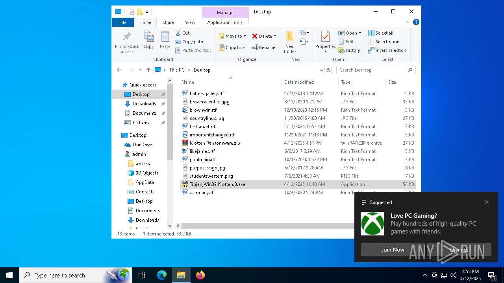Click the Properties checkmark icon
The width and height of the screenshot is (504, 283).
325,37
